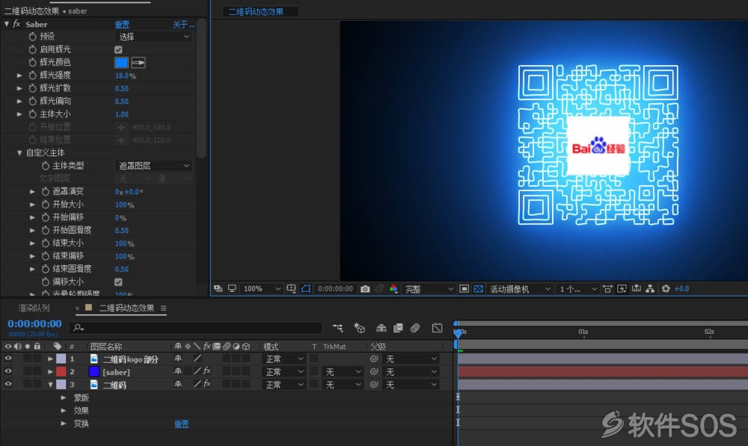Toggle transparency grid icon in viewer bar

[x=478, y=289]
